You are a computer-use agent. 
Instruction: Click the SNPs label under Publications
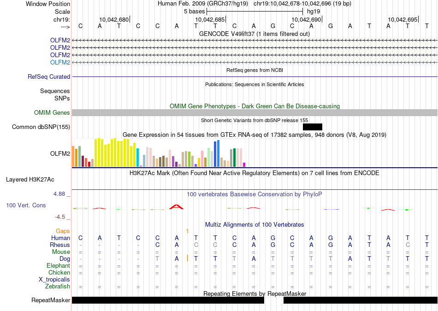coord(62,98)
